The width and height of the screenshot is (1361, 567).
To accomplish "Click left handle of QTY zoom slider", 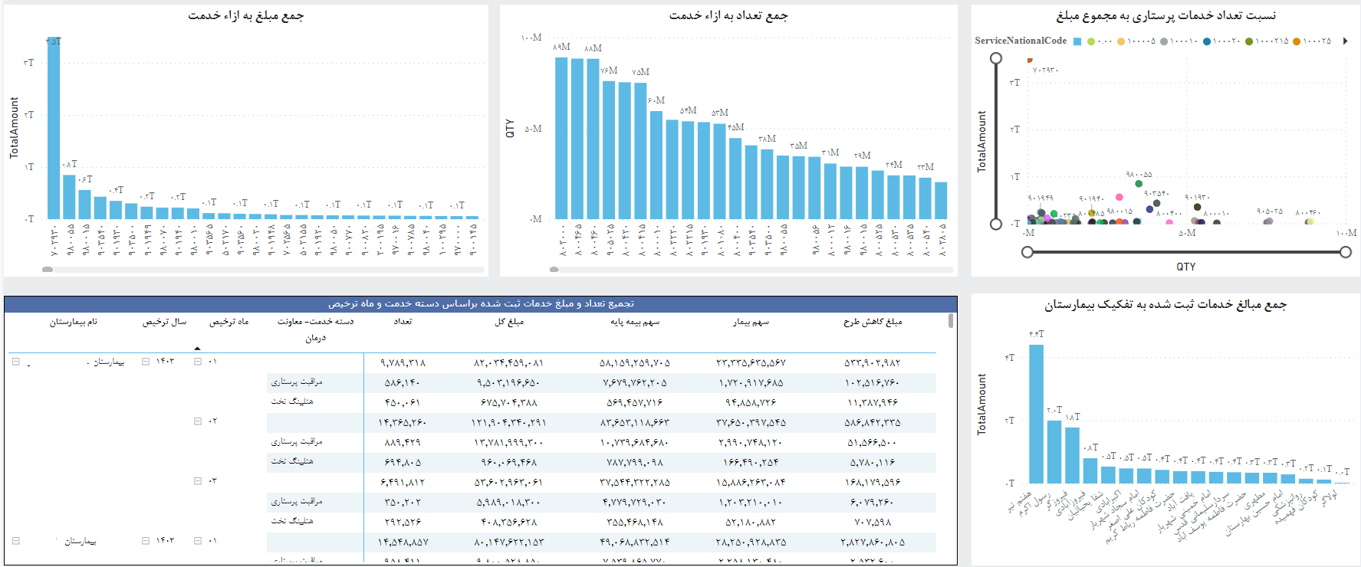I will click(1027, 252).
